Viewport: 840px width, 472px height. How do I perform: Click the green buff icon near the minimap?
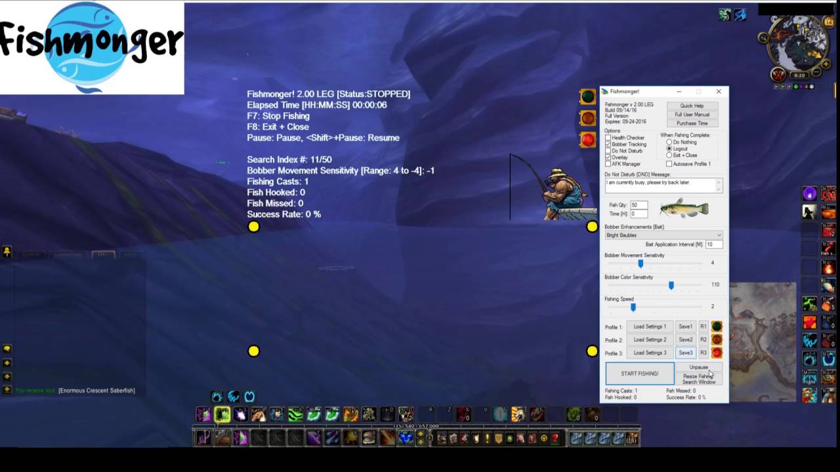(x=724, y=14)
